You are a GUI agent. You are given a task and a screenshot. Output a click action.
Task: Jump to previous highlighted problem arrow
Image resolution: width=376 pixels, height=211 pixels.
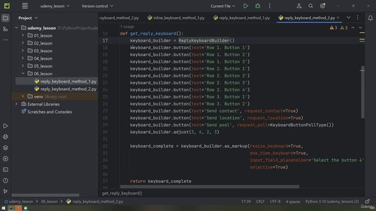click(x=352, y=28)
